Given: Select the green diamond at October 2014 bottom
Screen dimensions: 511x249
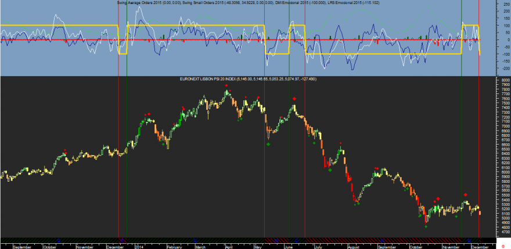Looking at the screenshot, I should pos(426,226).
